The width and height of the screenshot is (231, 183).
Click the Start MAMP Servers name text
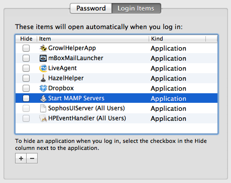[x=76, y=98]
